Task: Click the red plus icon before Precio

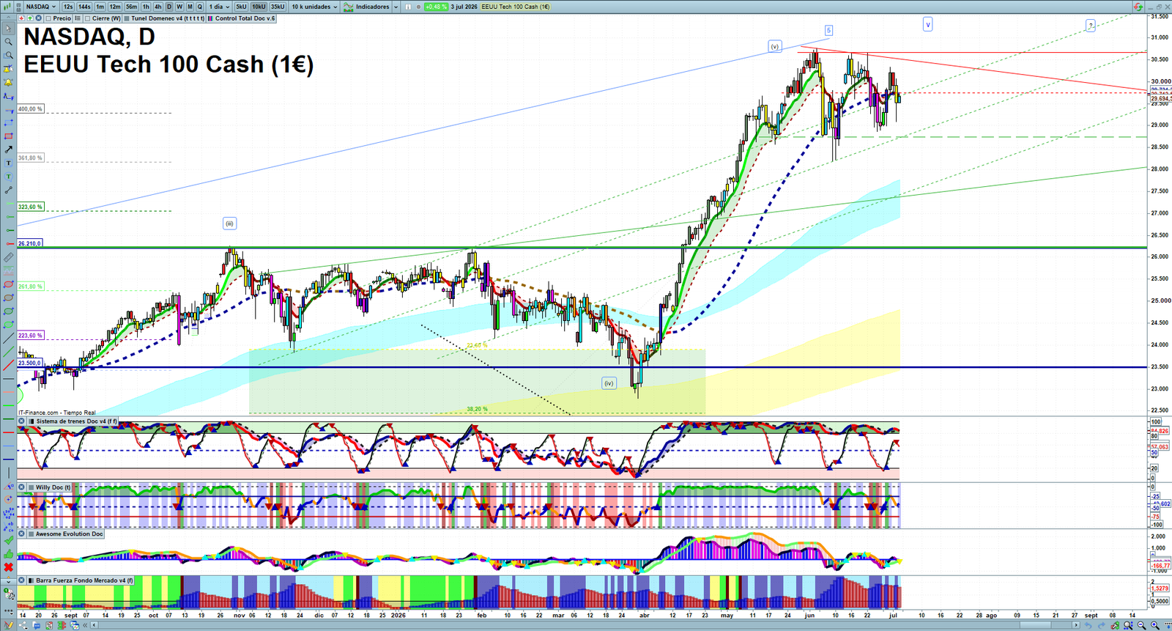Action: [x=21, y=18]
